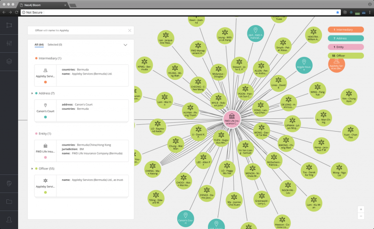Viewport: 374px width, 229px height.
Task: Select the Molyneux Douglas node
Action: (219, 72)
